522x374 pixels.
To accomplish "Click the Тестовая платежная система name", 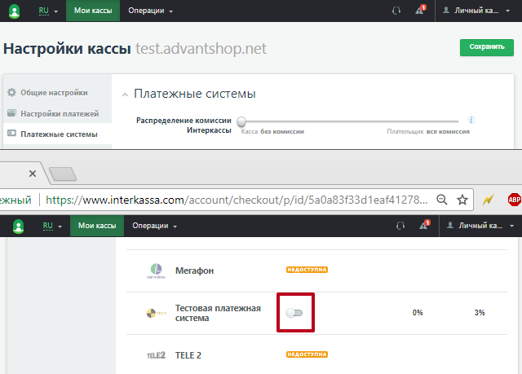I will (x=218, y=313).
